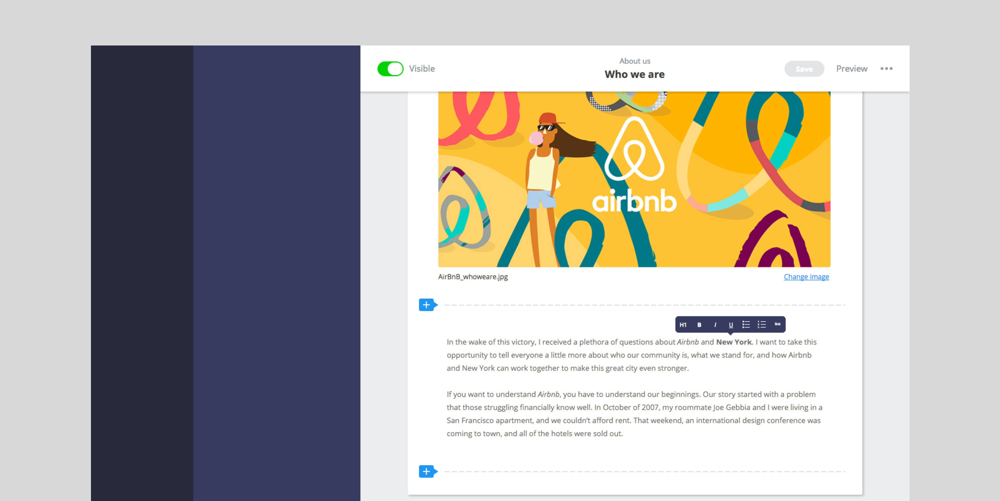The width and height of the screenshot is (1000, 501).
Task: Click the Airbnb header image
Action: click(x=634, y=179)
